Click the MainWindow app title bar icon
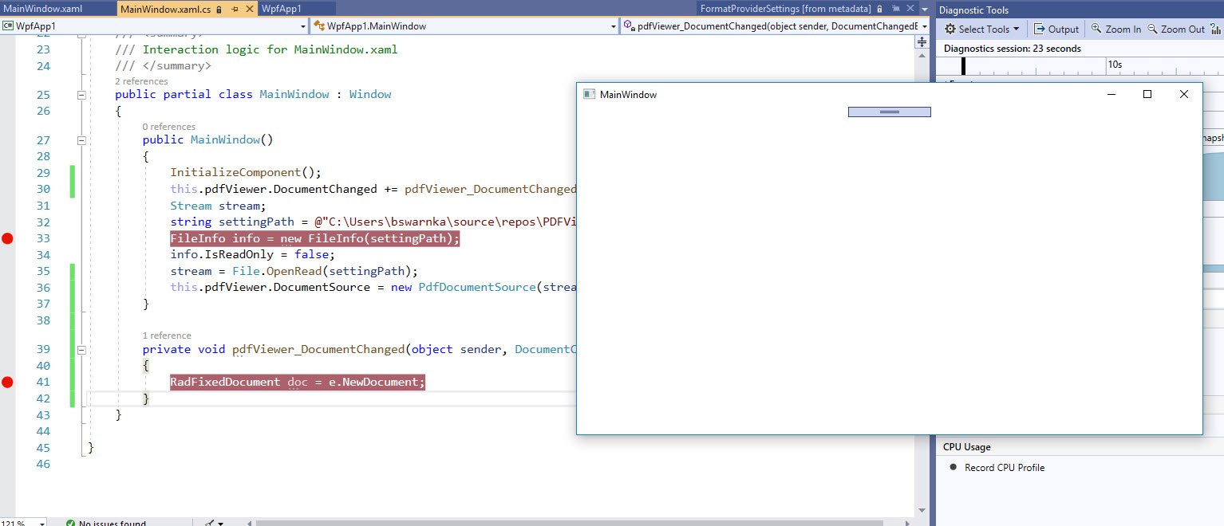This screenshot has height=526, width=1224. click(x=589, y=94)
